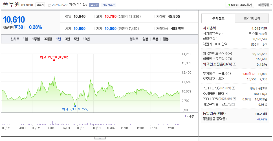Image resolution: width=273 pixels, height=141 pixels.
Task: Click 외국인보유주식수 value 160,608
Action: tap(262, 59)
